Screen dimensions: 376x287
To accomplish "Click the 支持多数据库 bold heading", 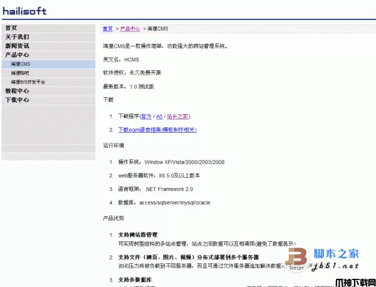I will click(x=135, y=280).
